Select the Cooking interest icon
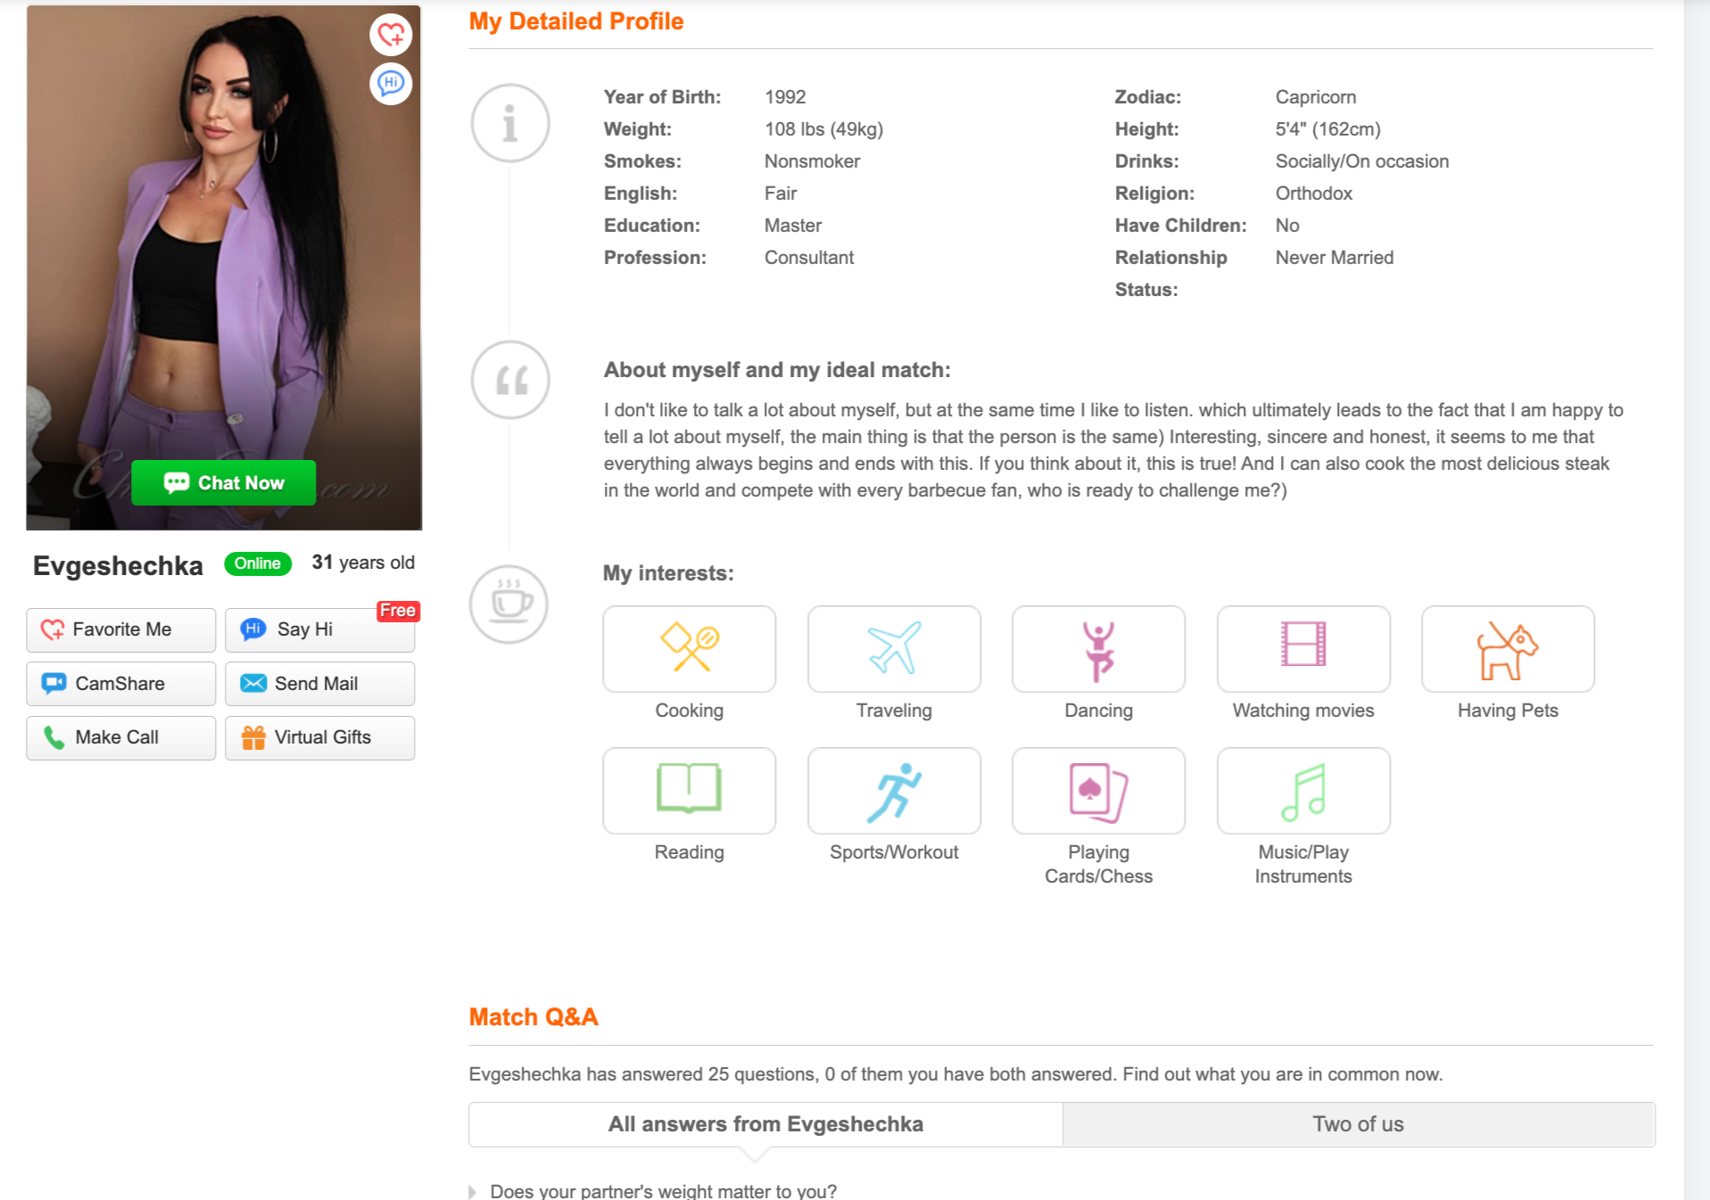1710x1200 pixels. [x=689, y=649]
